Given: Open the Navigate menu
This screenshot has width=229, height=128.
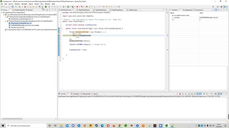Looking at the screenshot, I should tap(24, 4).
